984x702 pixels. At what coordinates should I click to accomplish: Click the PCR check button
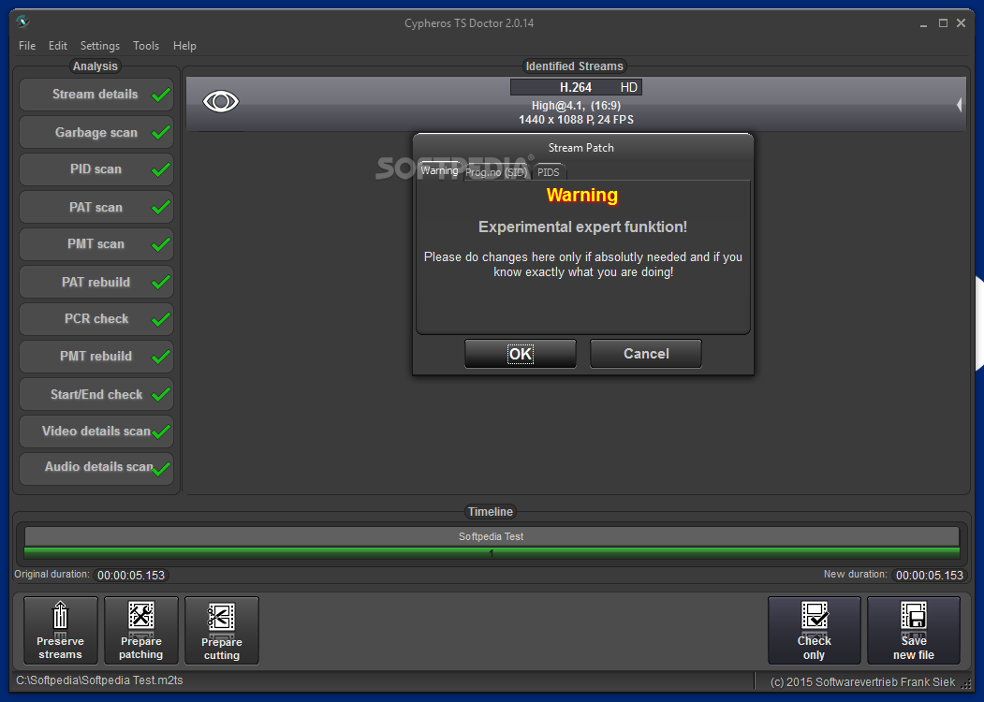click(96, 318)
